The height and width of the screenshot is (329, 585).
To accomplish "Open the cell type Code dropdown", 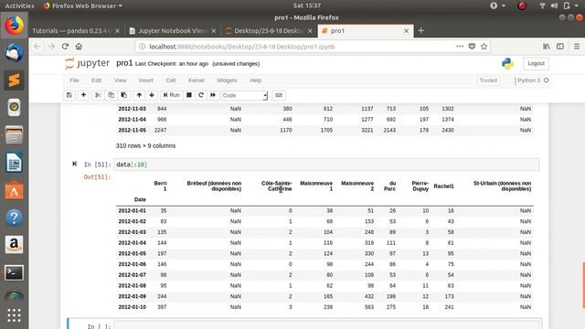I will click(x=244, y=95).
